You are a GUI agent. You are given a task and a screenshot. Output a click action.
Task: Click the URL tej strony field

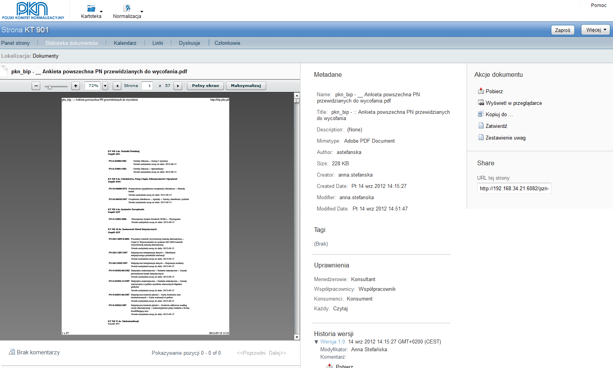click(x=514, y=188)
